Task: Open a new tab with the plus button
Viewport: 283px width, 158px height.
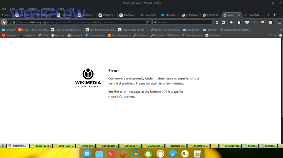Action: [274, 15]
